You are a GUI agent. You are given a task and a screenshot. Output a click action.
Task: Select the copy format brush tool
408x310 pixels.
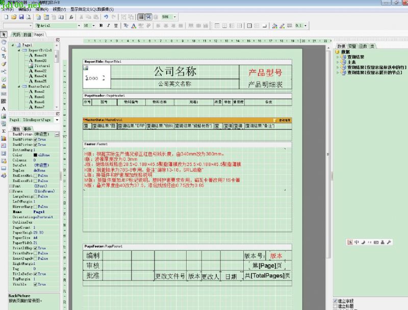click(x=4, y=64)
